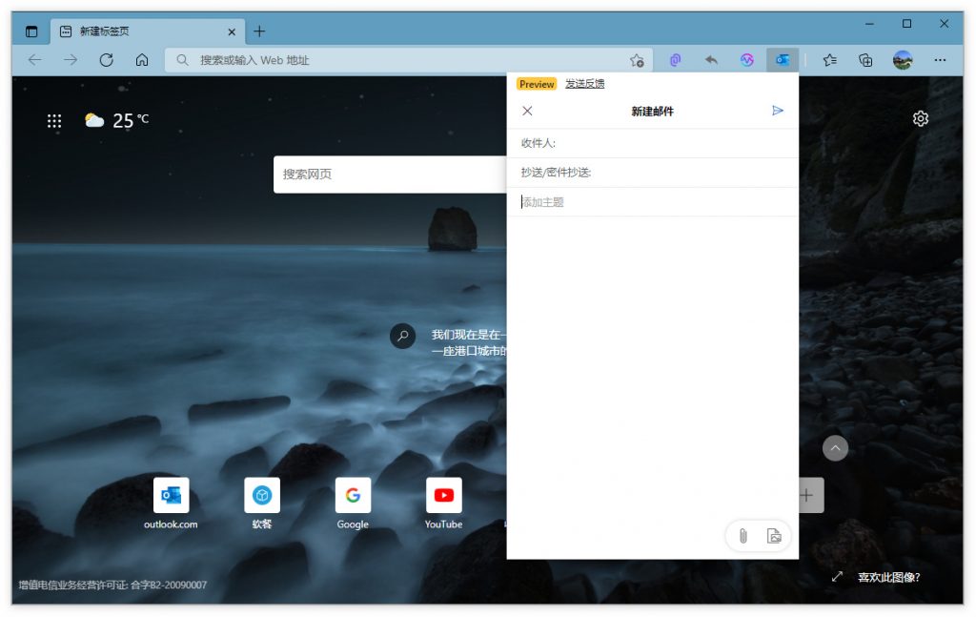Open the new tab page settings gear
This screenshot has width=976, height=617.
(920, 118)
